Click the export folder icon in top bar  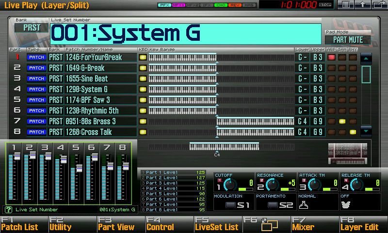(379, 4)
